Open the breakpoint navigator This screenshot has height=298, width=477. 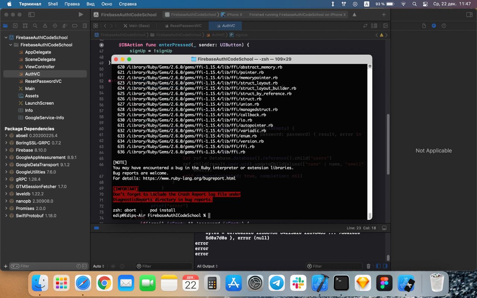pos(75,26)
